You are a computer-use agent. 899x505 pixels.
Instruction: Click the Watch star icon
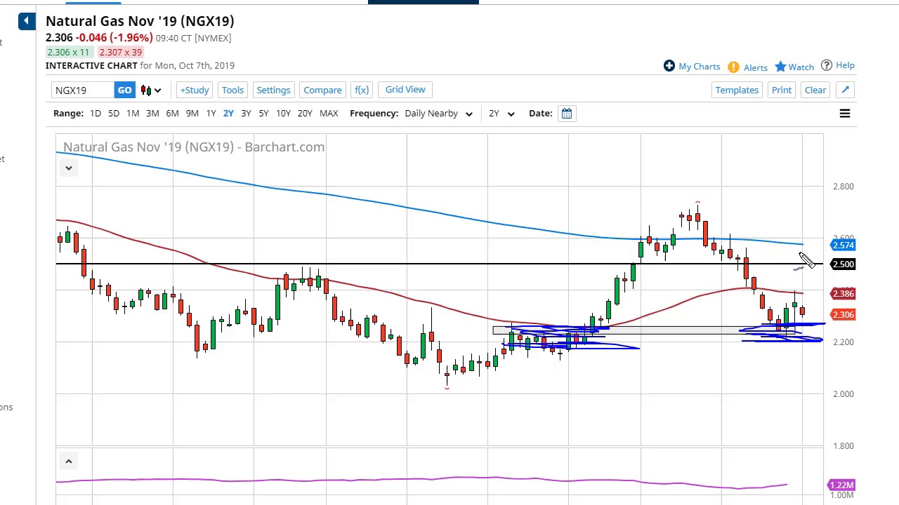780,67
